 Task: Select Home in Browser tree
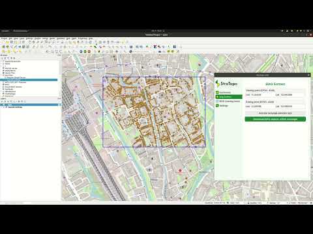(7, 64)
